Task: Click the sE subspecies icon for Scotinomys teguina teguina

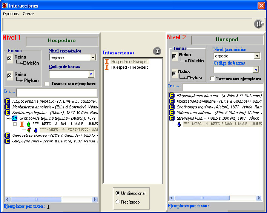Action: tap(14, 118)
